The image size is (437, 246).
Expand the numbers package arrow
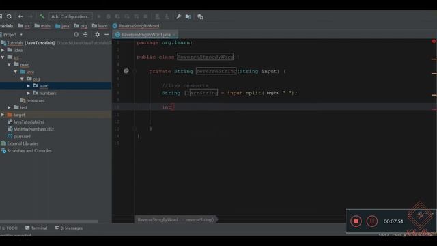29,93
